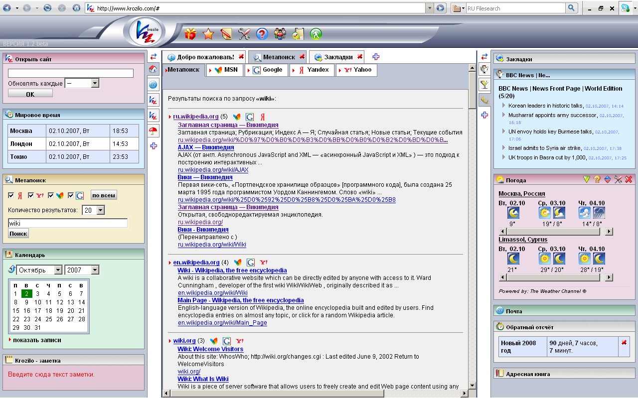Click the red umbrella icon on the left strip

pyautogui.click(x=154, y=131)
